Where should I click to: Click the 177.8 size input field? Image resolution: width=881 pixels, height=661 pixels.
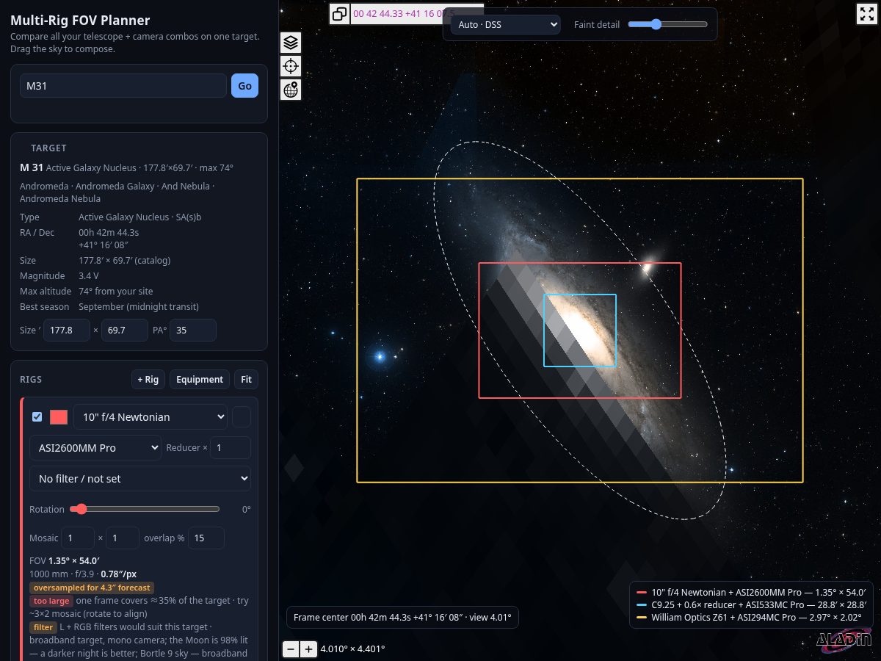67,330
